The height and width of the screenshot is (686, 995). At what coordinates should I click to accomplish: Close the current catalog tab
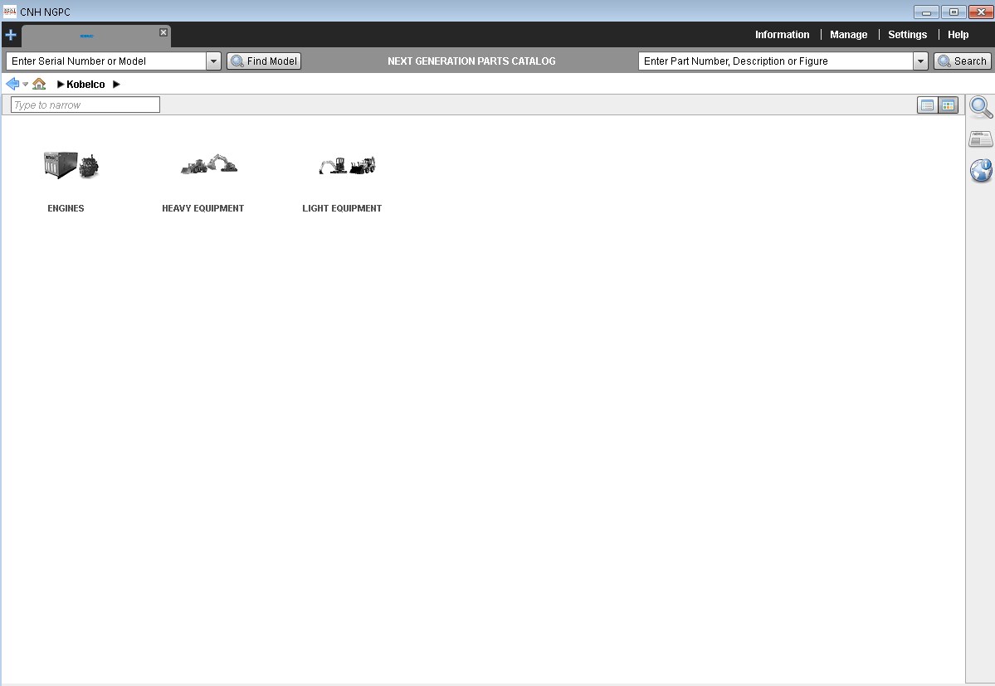pyautogui.click(x=163, y=32)
